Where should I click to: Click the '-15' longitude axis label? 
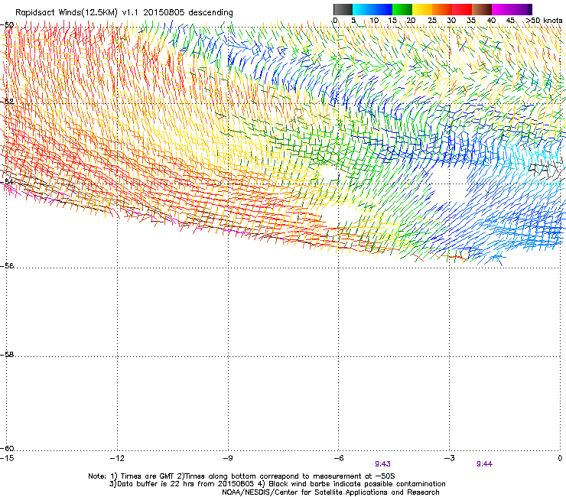(8, 458)
